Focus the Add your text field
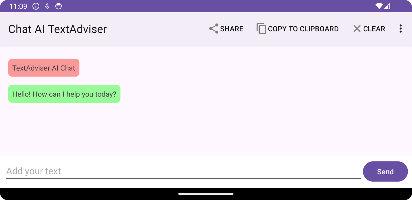 tap(183, 171)
